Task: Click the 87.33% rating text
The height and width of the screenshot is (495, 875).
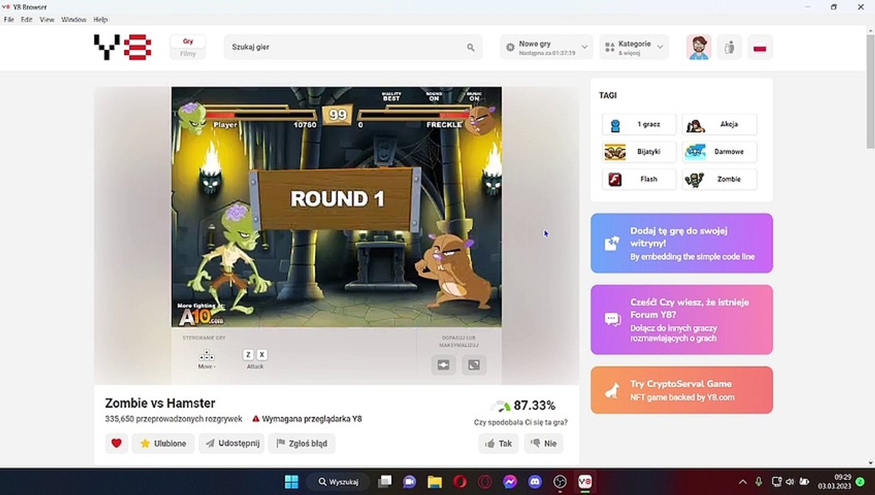Action: coord(534,406)
